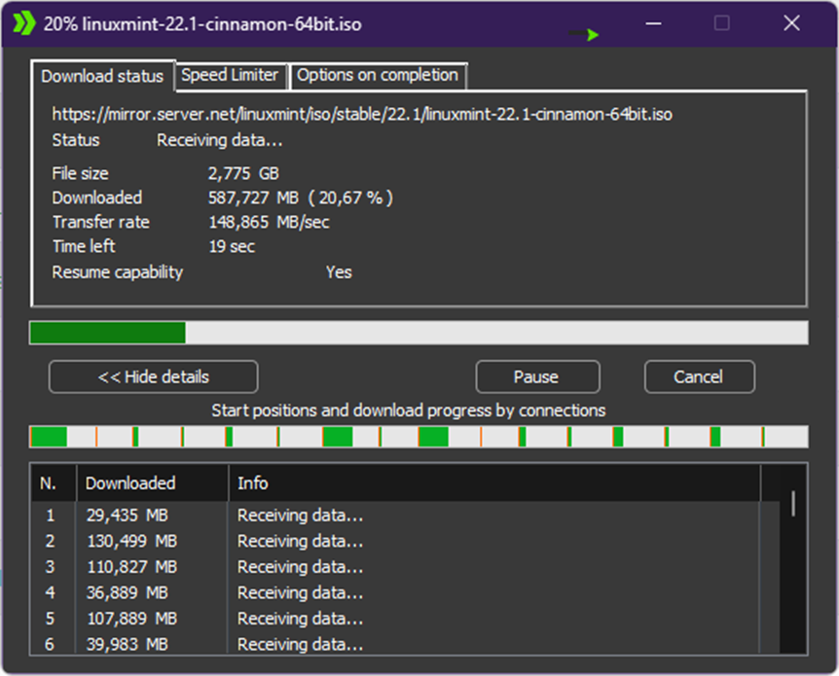The width and height of the screenshot is (839, 676).
Task: Select connection 5 value '107,889 MB'
Action: point(132,619)
